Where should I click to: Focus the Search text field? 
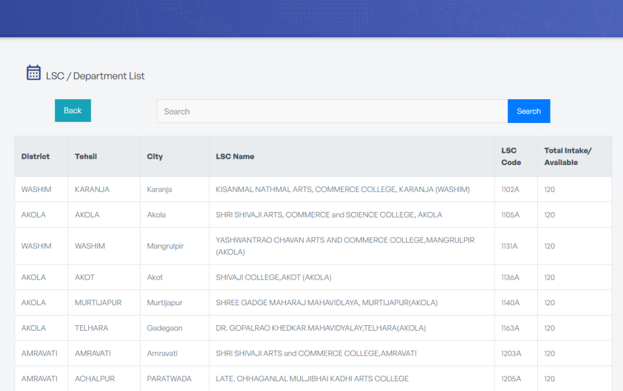tap(332, 111)
